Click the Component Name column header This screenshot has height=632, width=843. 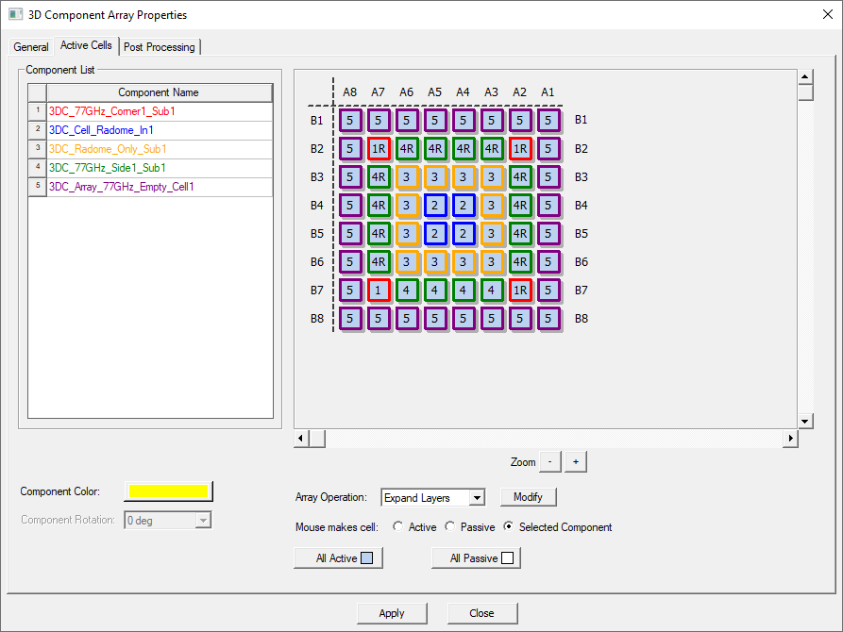(160, 92)
